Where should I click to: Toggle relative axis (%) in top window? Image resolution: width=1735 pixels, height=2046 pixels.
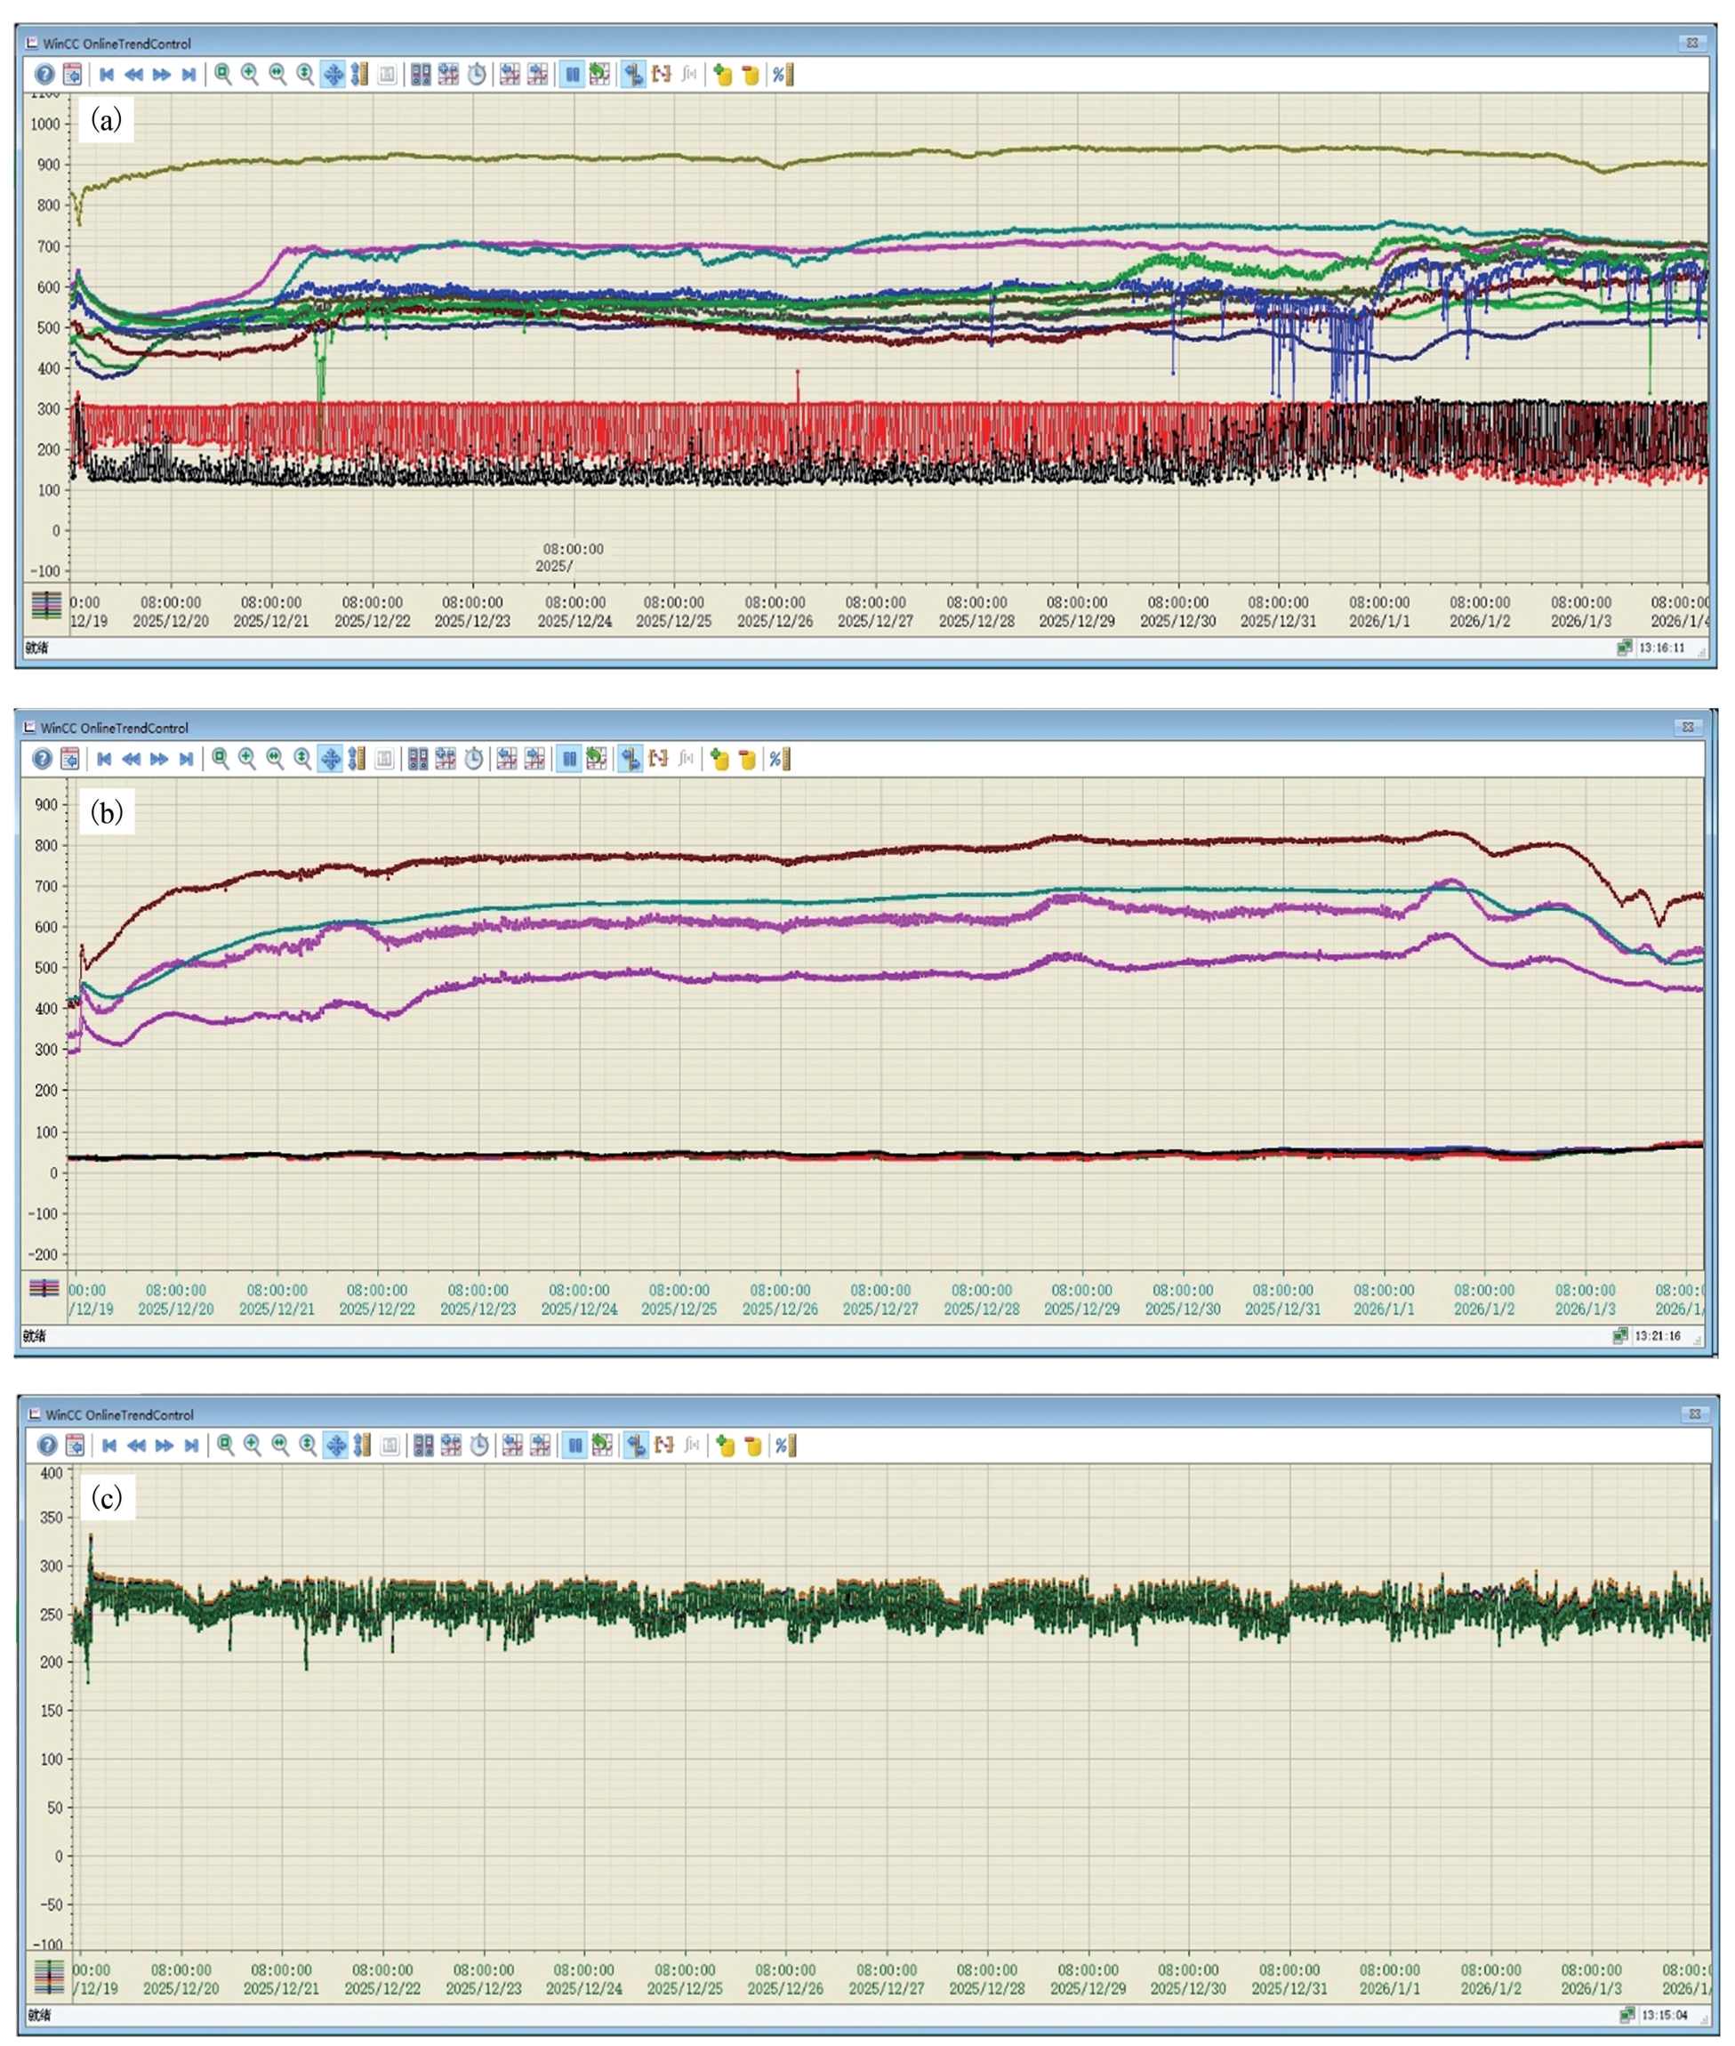click(x=782, y=75)
